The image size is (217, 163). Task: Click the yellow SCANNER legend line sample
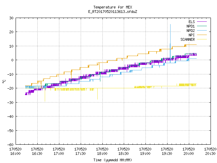point(202,39)
